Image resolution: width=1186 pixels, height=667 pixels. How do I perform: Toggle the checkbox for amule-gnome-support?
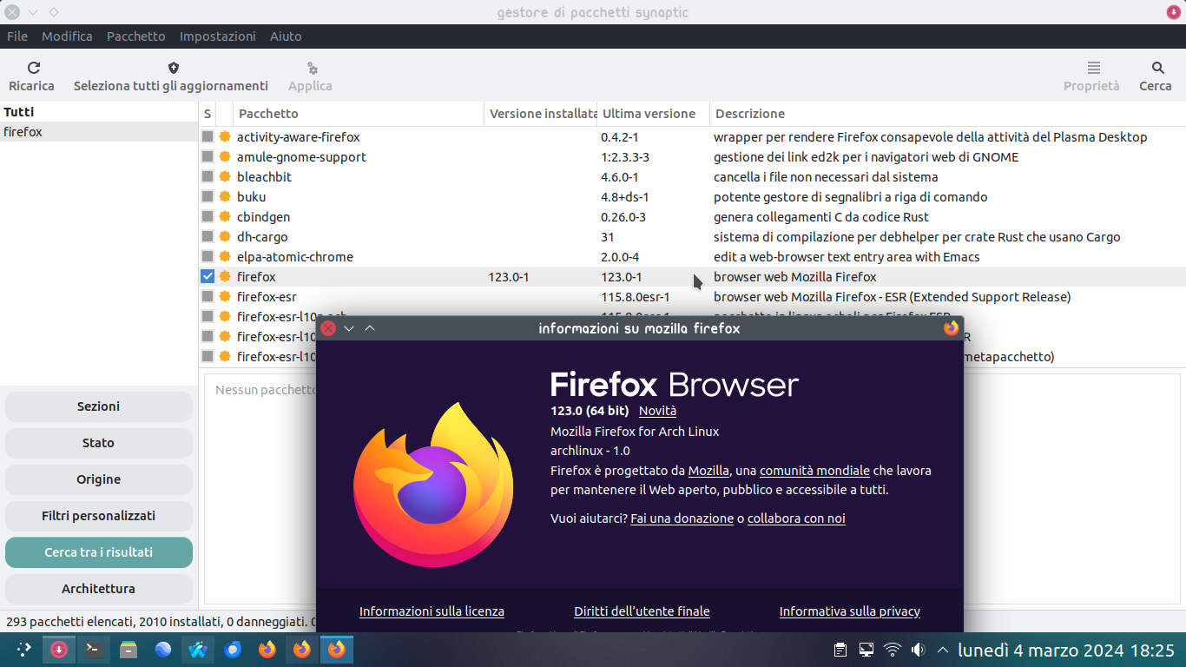pyautogui.click(x=208, y=157)
